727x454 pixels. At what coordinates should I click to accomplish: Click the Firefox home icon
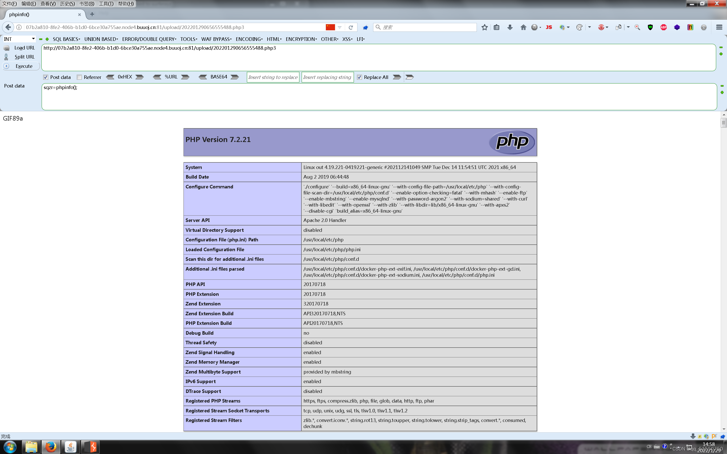click(x=523, y=27)
